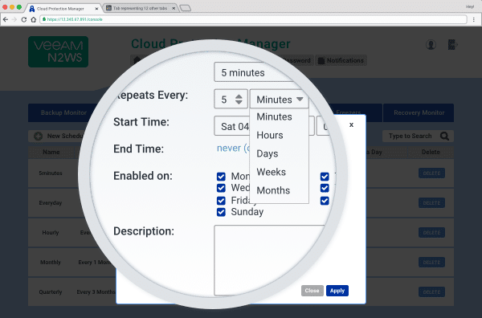Image resolution: width=482 pixels, height=318 pixels.
Task: Delete the Hourly schedule
Action: click(431, 233)
